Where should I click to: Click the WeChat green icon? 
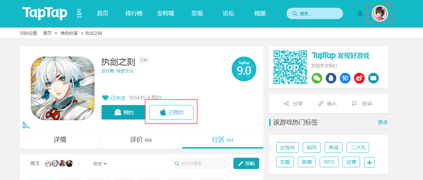317,78
